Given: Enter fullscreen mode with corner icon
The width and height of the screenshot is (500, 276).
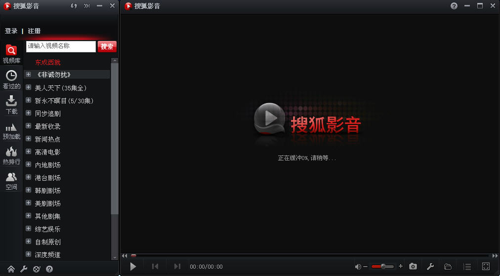Looking at the screenshot, I should click(x=486, y=267).
